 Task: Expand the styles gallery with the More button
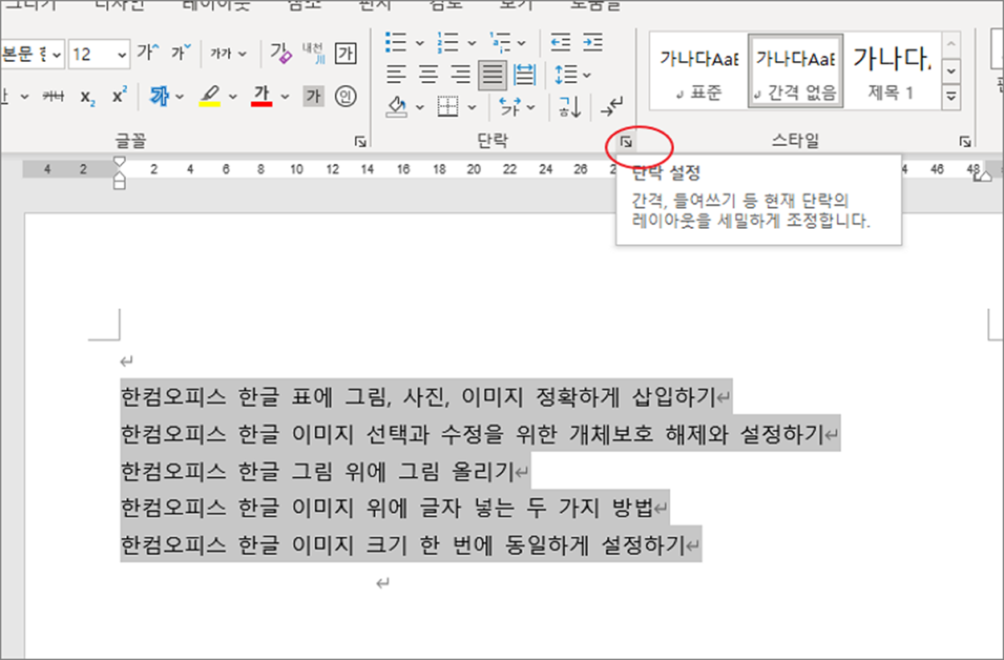[x=952, y=96]
